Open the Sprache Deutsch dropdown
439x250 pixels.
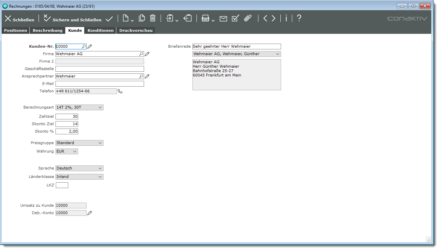tap(79, 168)
